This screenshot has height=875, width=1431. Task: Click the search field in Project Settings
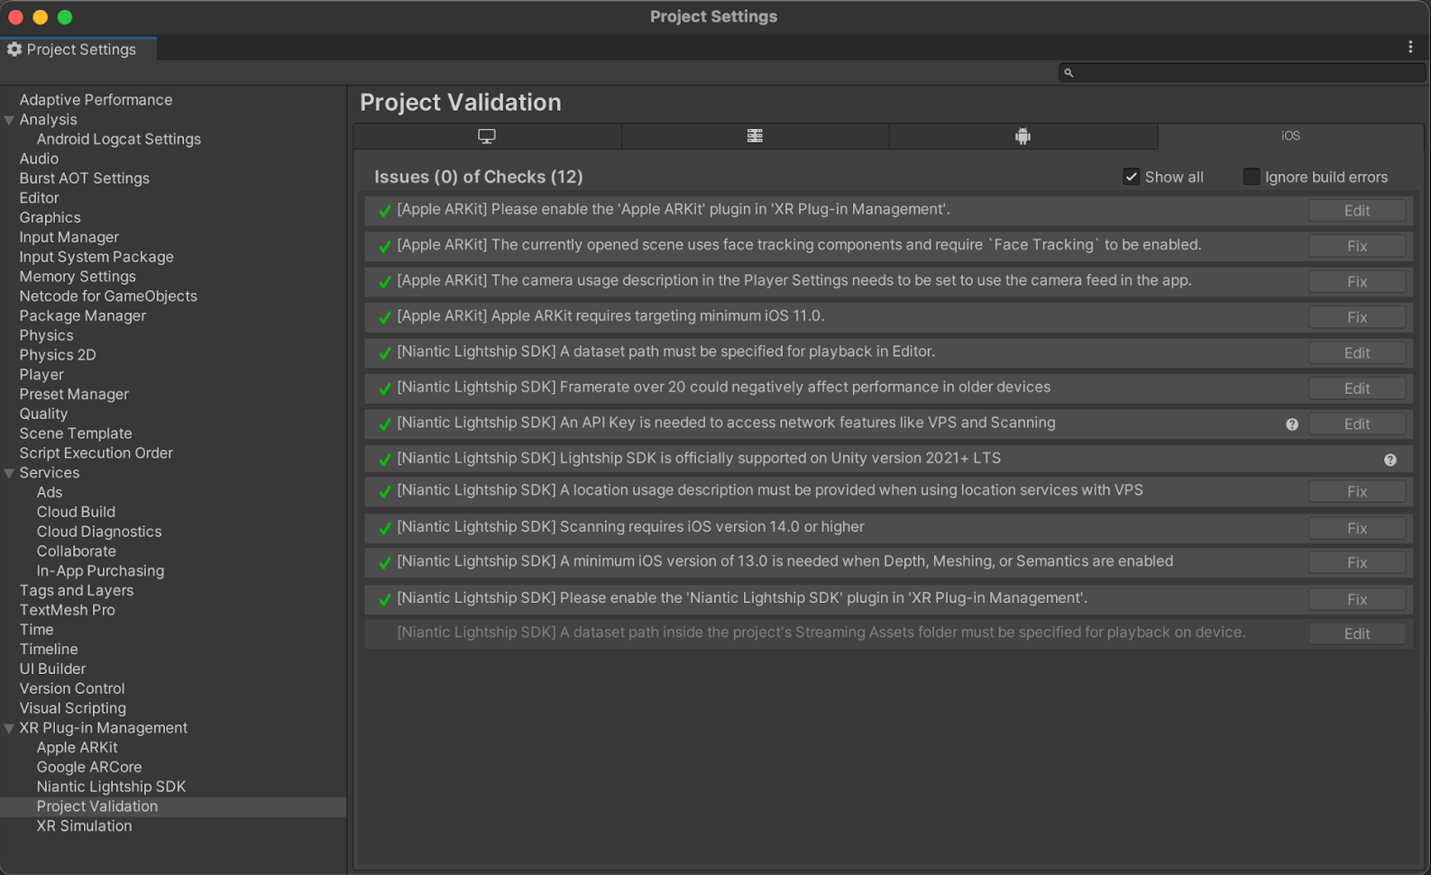[x=1241, y=72]
